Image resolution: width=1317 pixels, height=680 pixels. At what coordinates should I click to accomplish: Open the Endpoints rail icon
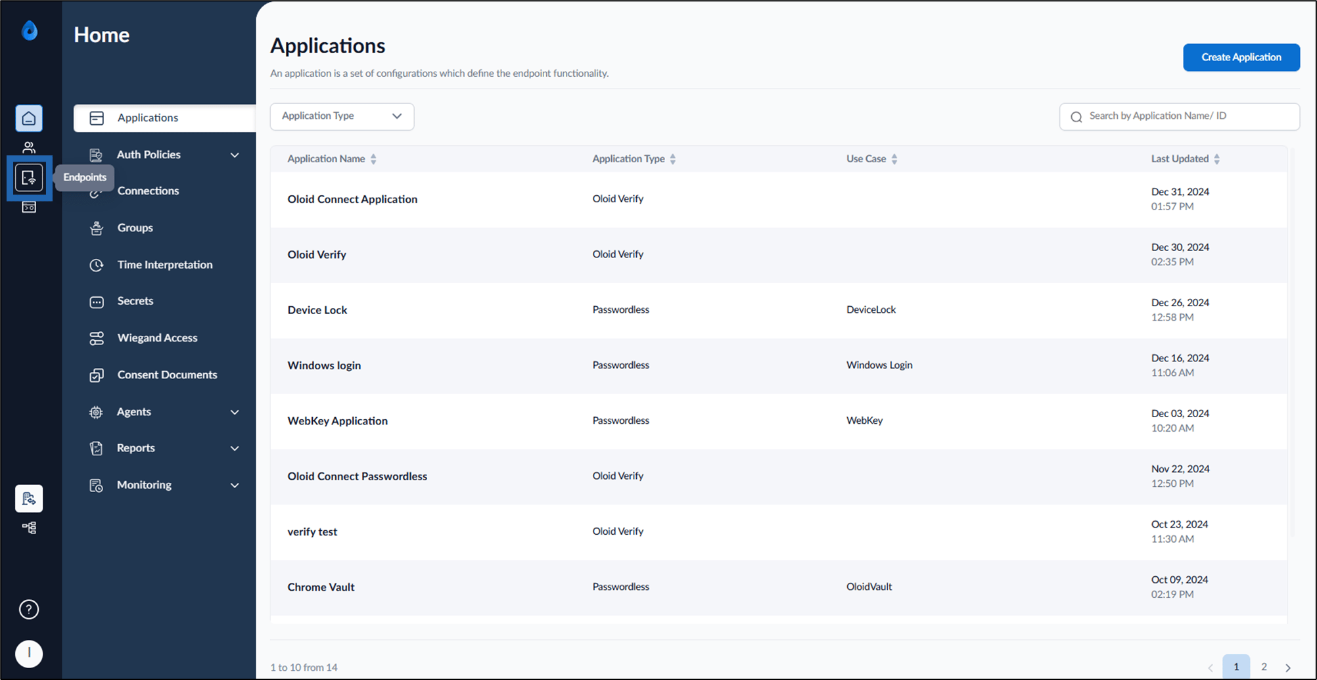29,177
